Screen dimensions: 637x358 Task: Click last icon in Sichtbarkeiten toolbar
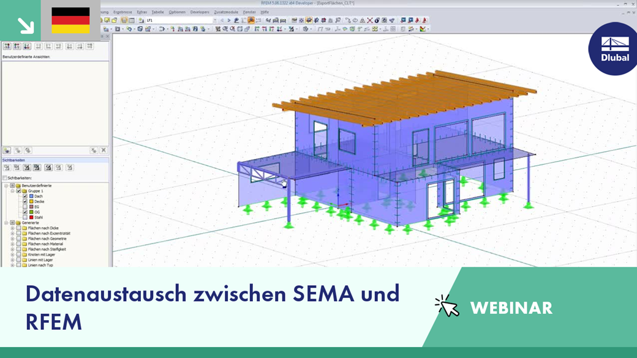[x=69, y=167]
